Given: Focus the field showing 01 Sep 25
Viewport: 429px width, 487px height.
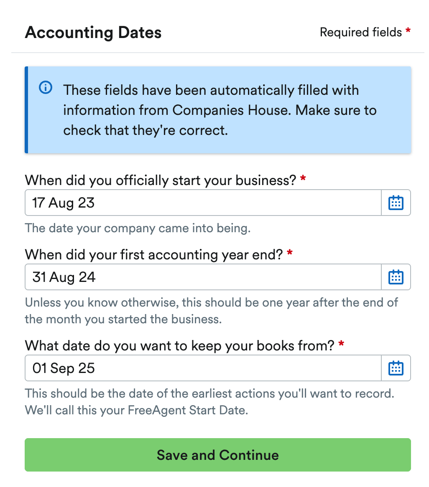Looking at the screenshot, I should [203, 368].
